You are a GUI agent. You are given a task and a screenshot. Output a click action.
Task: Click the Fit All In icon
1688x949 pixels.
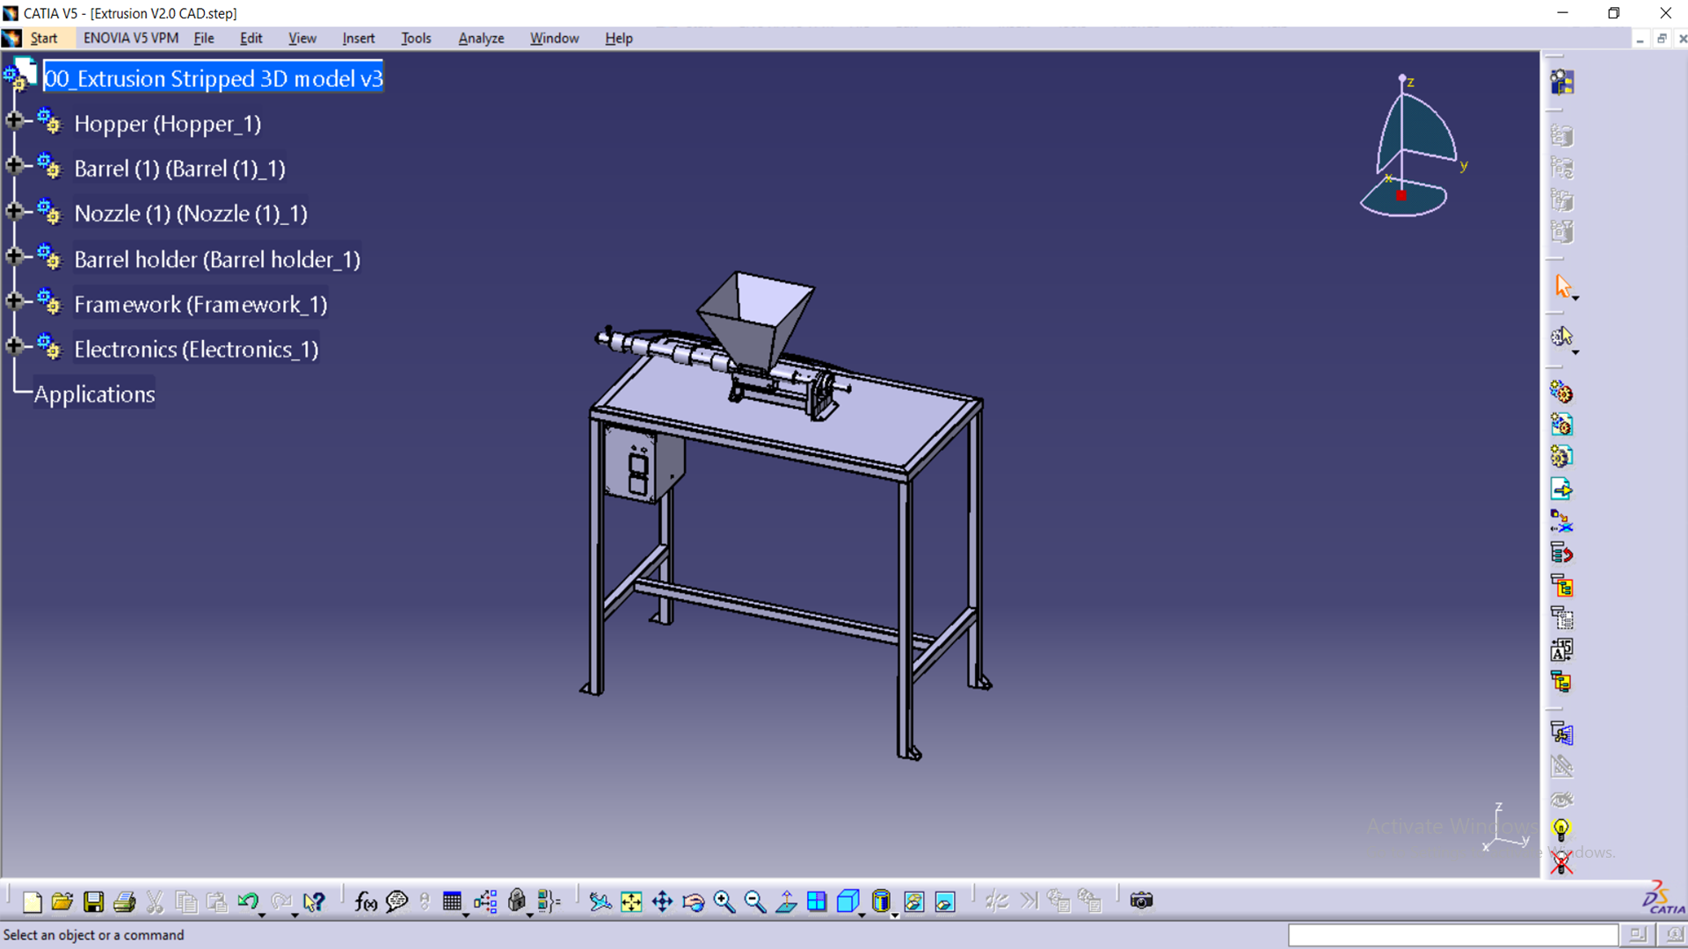tap(631, 902)
